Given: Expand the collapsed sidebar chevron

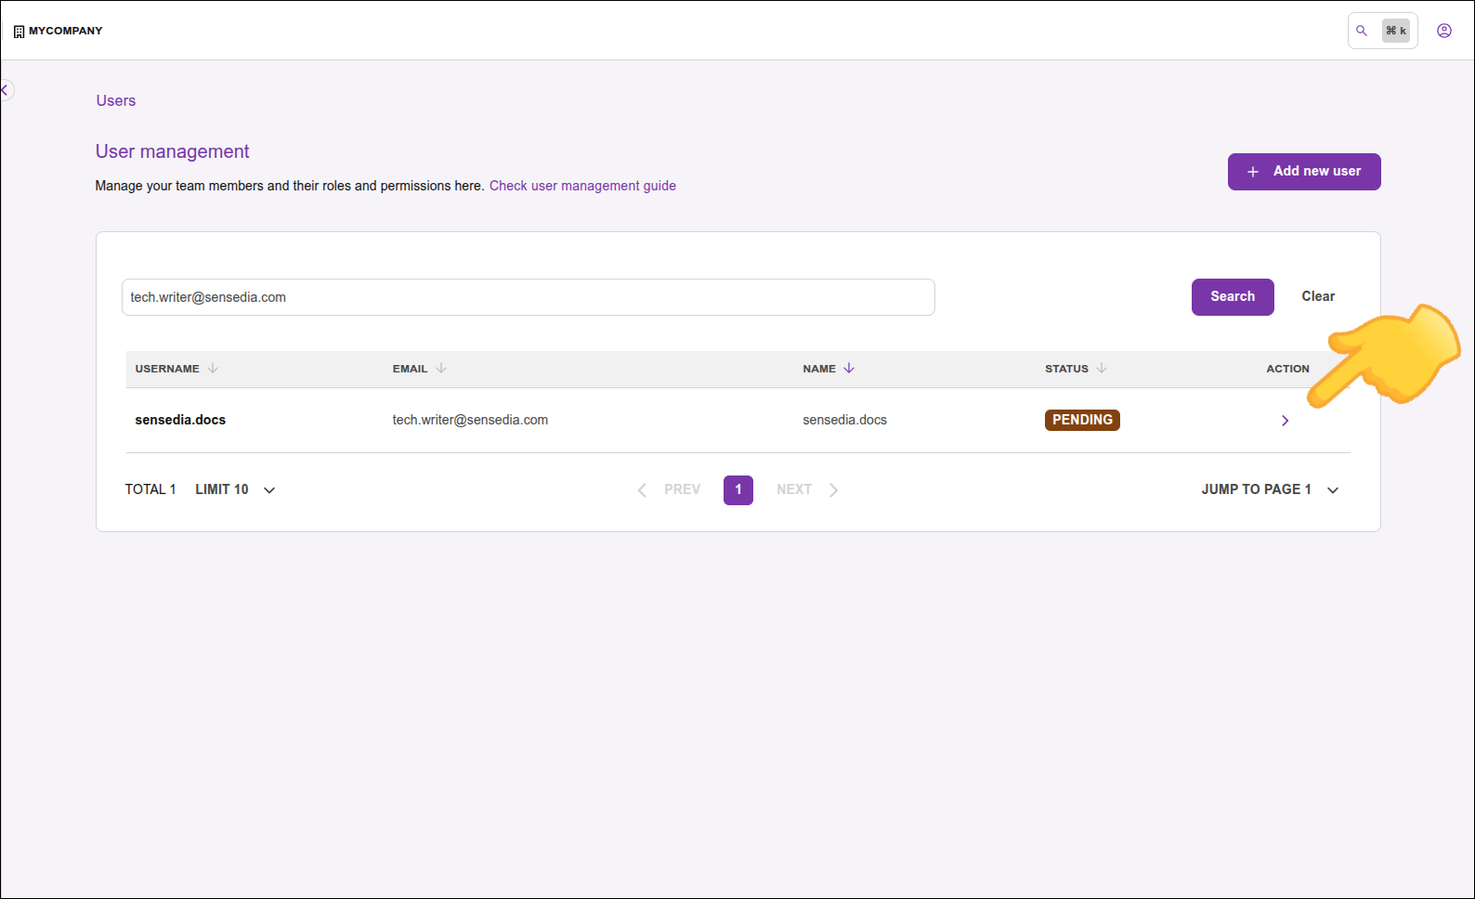Looking at the screenshot, I should (6, 90).
